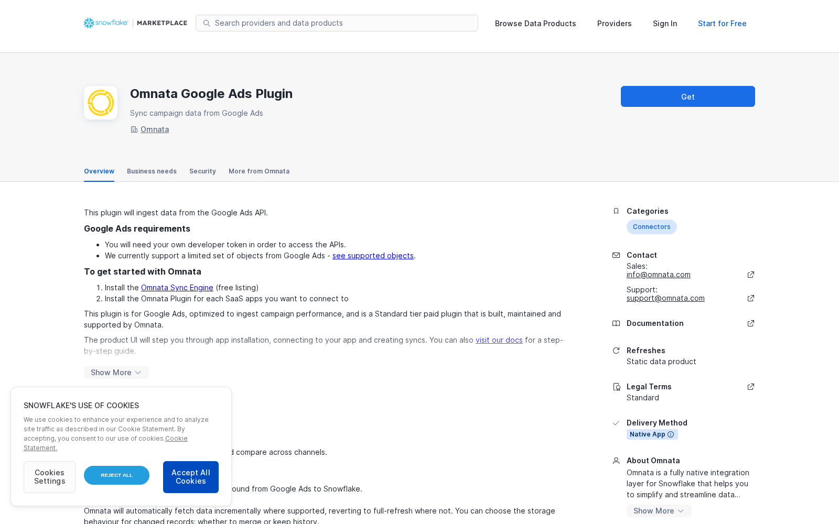This screenshot has width=839, height=524.
Task: Click the Delivery Method checkmark icon
Action: [616, 423]
